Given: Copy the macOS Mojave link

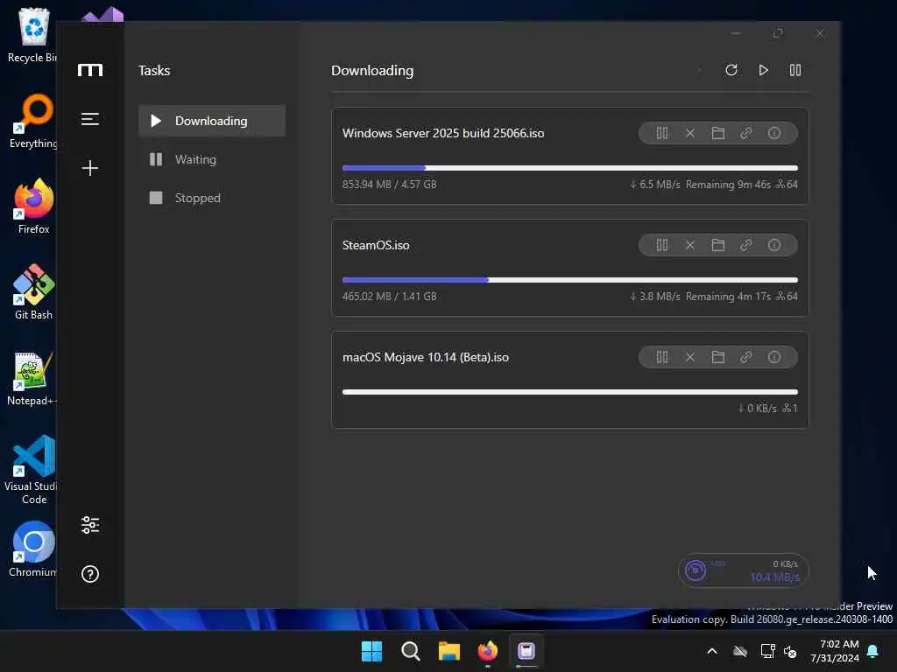Looking at the screenshot, I should (x=746, y=357).
